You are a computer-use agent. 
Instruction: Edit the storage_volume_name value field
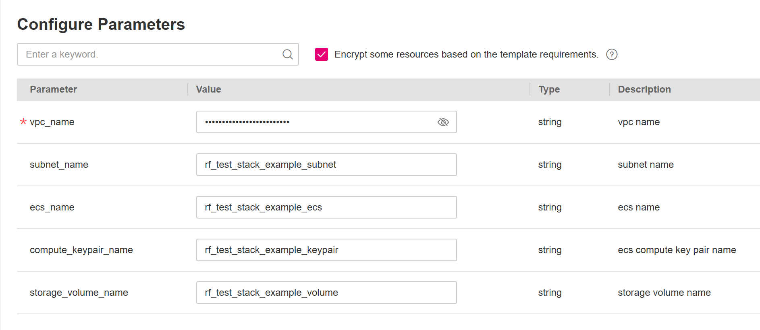tap(326, 293)
